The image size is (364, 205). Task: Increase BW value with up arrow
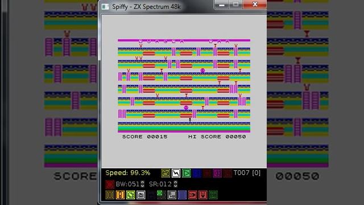(143, 182)
